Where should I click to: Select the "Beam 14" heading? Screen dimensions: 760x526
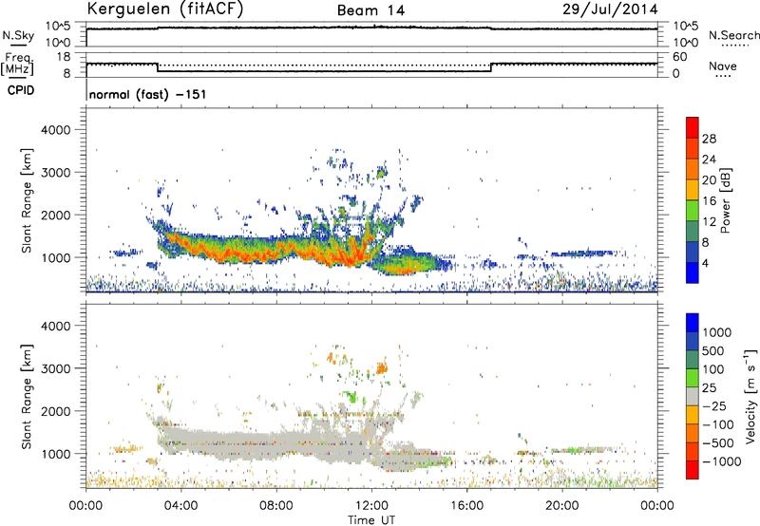click(x=370, y=10)
